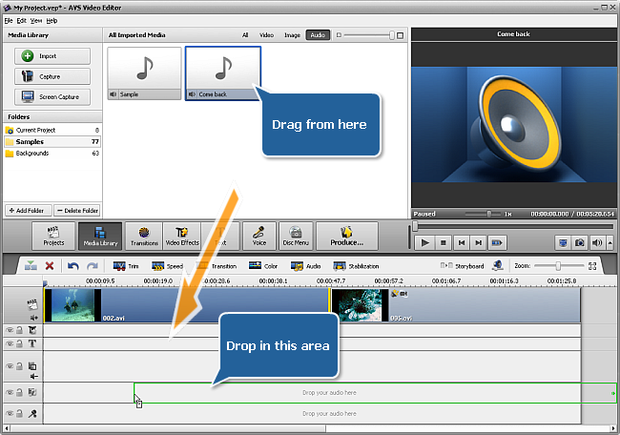The height and width of the screenshot is (435, 620).
Task: Show All media filter tab
Action: 245,35
